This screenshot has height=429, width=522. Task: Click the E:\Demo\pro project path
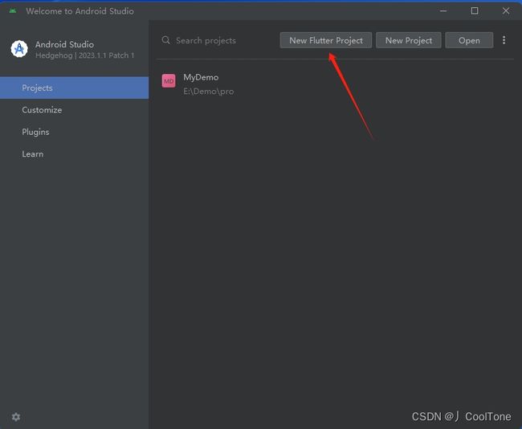pos(209,92)
